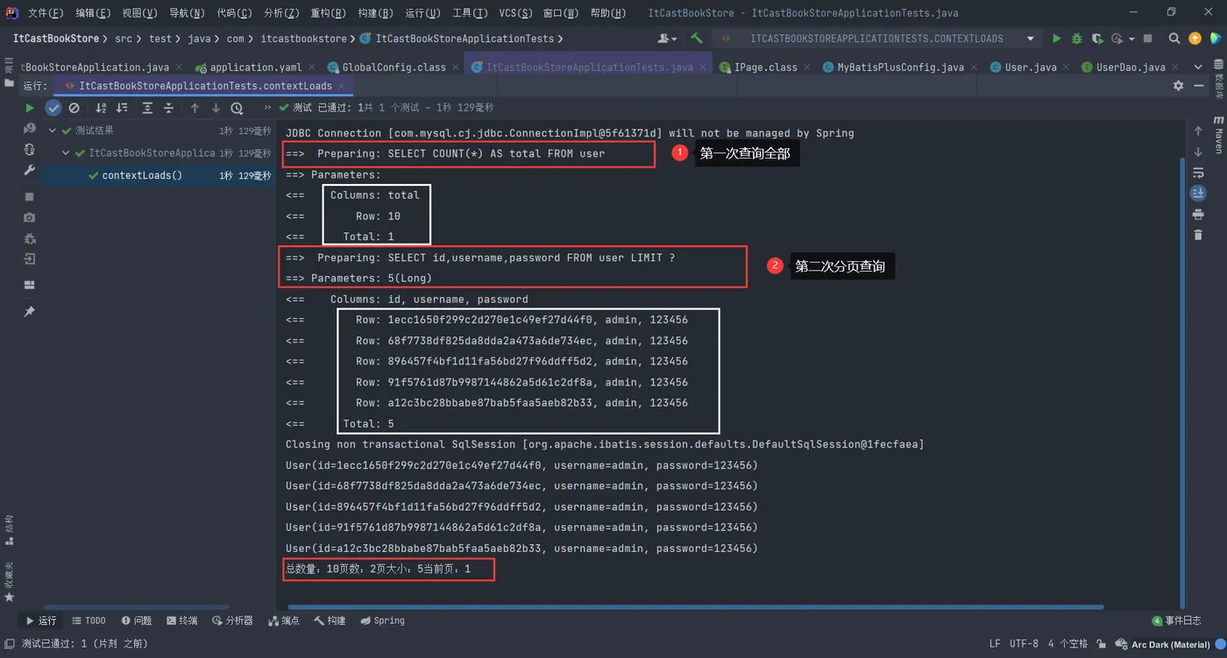Viewport: 1227px width, 658px height.
Task: Switch to GlobalConfig.class editor tab
Action: point(387,67)
